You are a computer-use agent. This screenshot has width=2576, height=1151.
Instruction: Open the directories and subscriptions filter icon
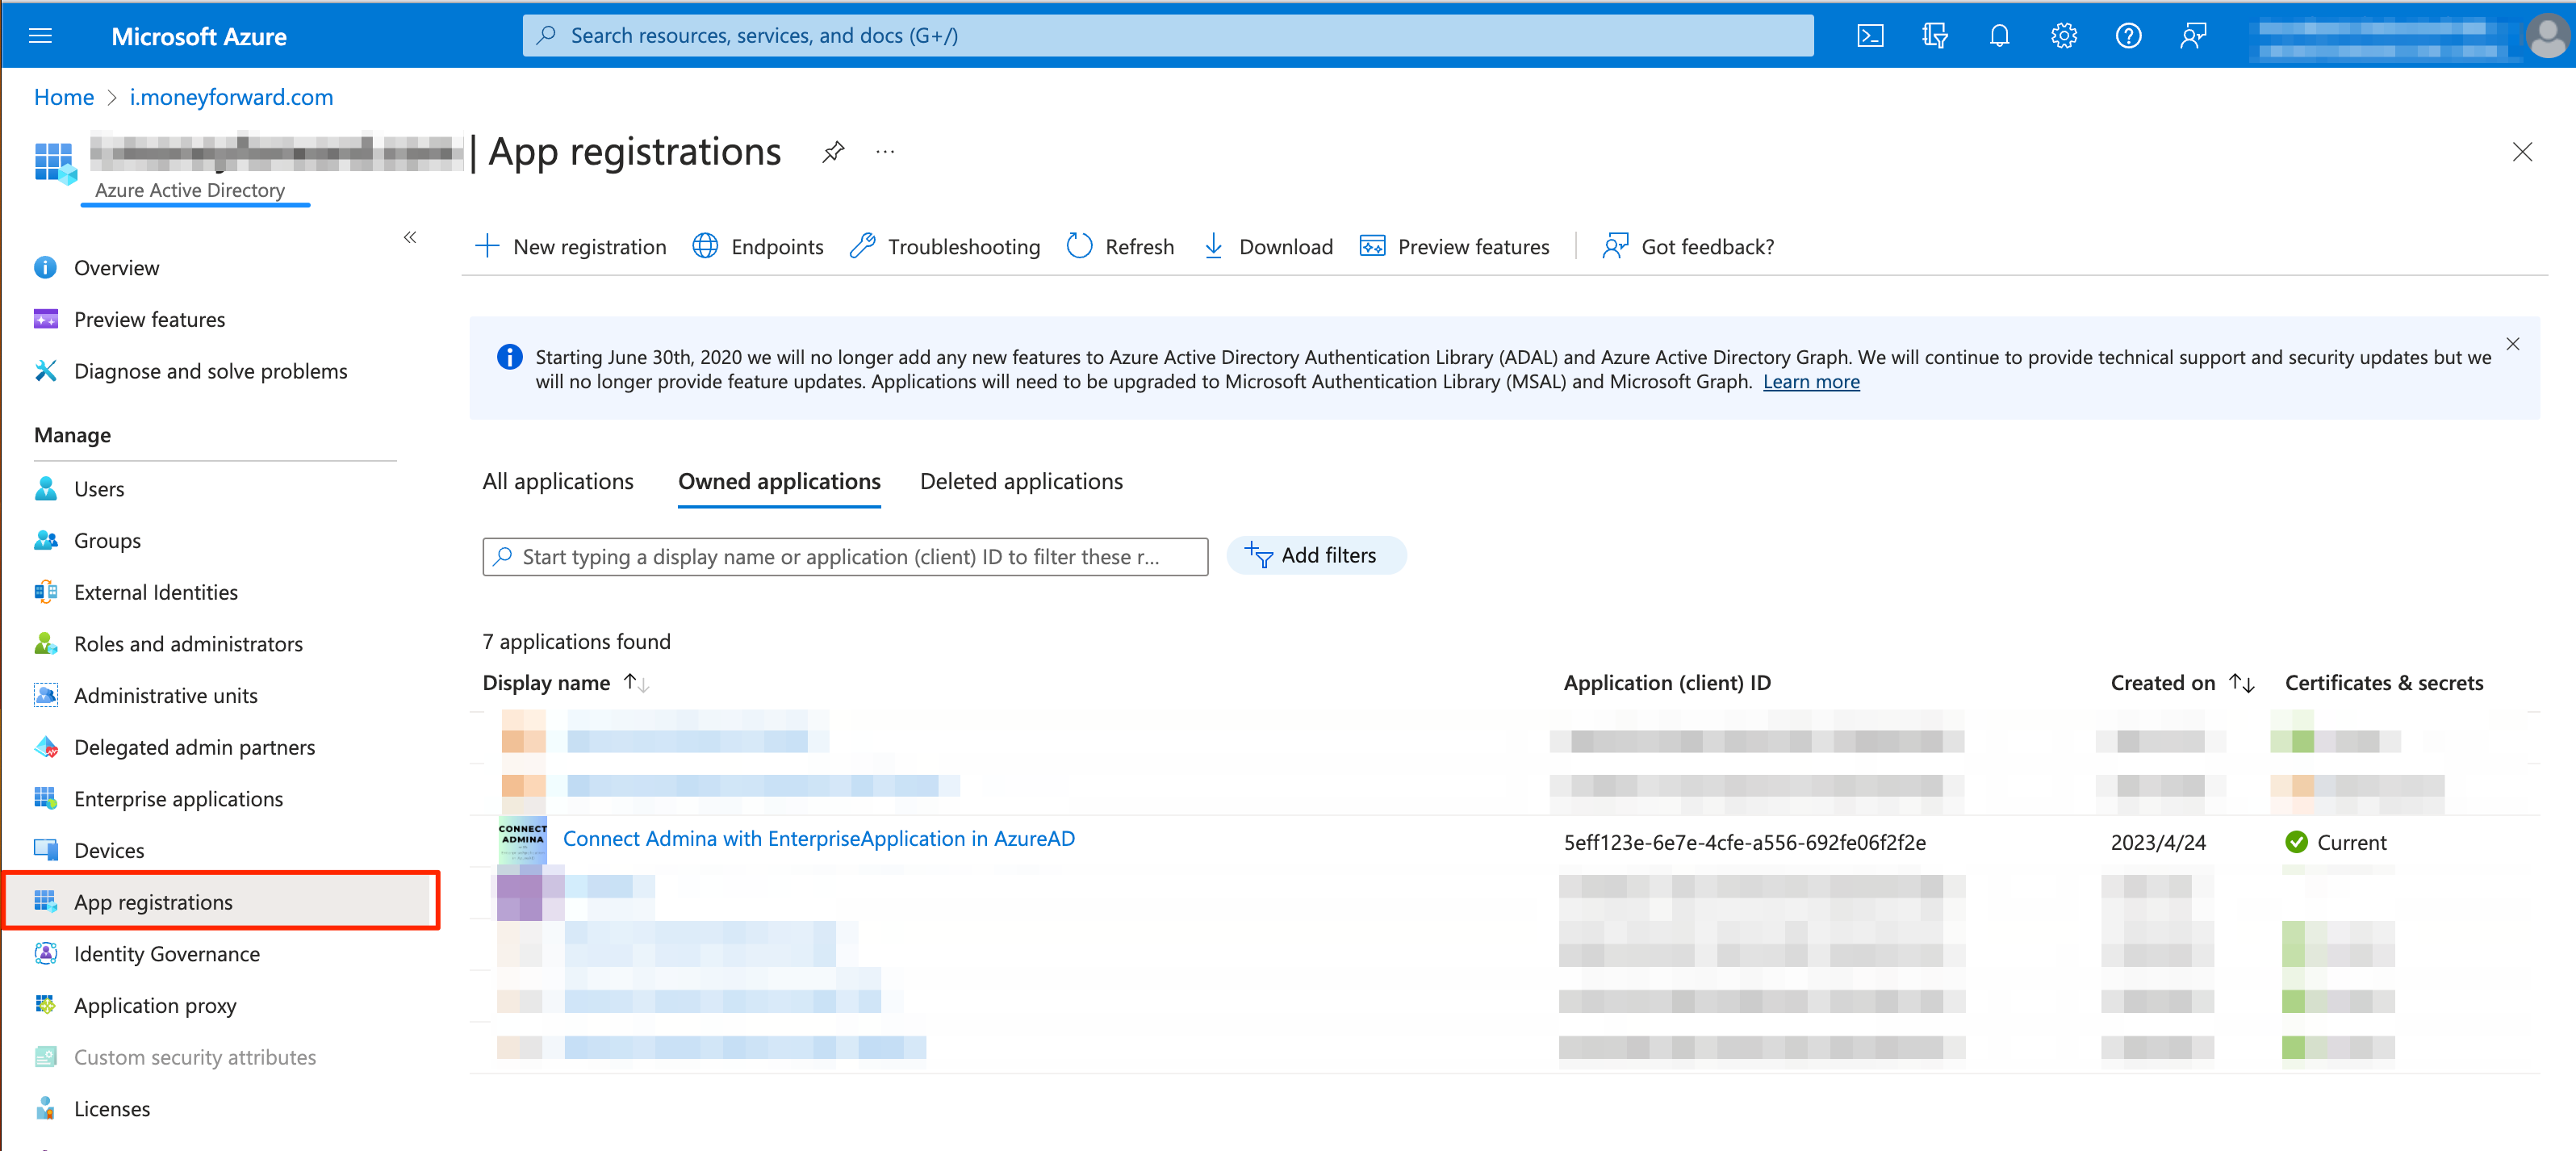pyautogui.click(x=1934, y=36)
